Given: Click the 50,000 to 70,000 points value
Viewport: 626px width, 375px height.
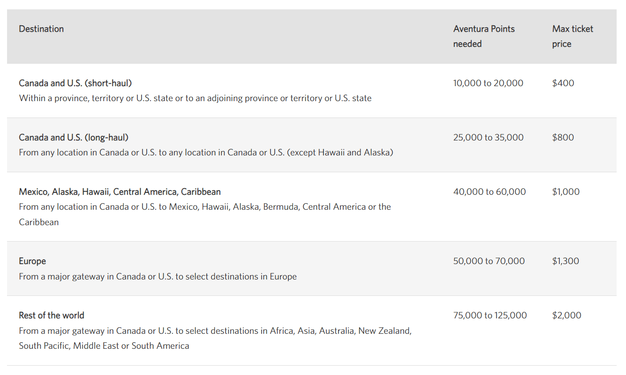Looking at the screenshot, I should 489,261.
